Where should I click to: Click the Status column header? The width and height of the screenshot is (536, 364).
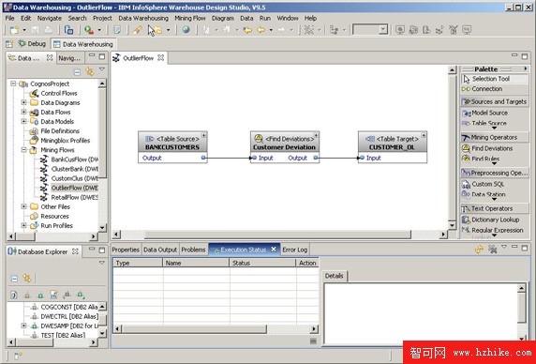tap(262, 263)
